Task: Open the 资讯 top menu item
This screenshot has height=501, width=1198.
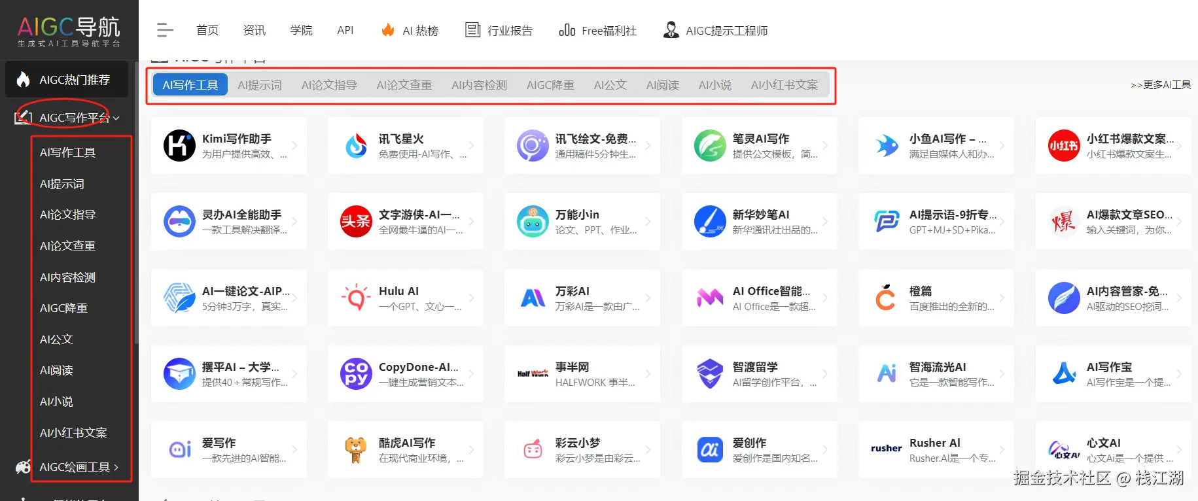Action: [x=255, y=30]
